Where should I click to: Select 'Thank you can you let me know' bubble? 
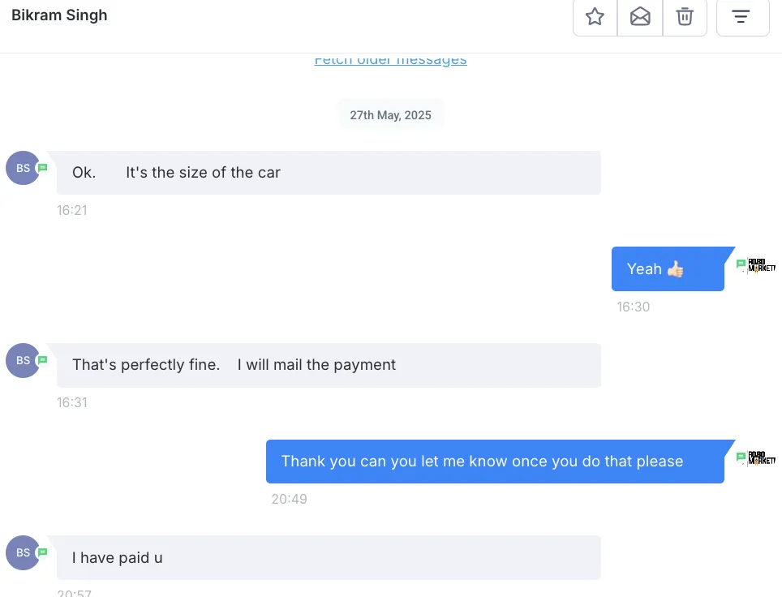tap(495, 462)
